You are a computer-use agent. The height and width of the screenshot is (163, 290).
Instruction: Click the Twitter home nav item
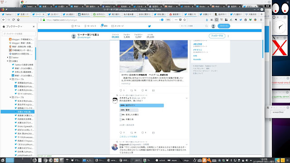point(76,26)
